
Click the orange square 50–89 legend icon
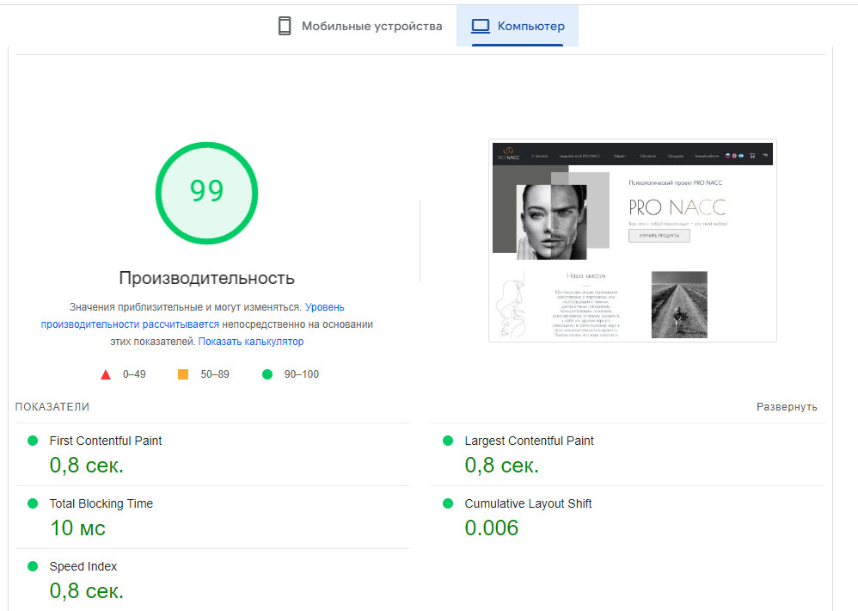pyautogui.click(x=183, y=374)
